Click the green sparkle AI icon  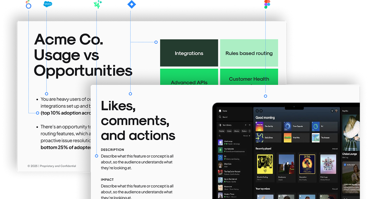tap(97, 4)
